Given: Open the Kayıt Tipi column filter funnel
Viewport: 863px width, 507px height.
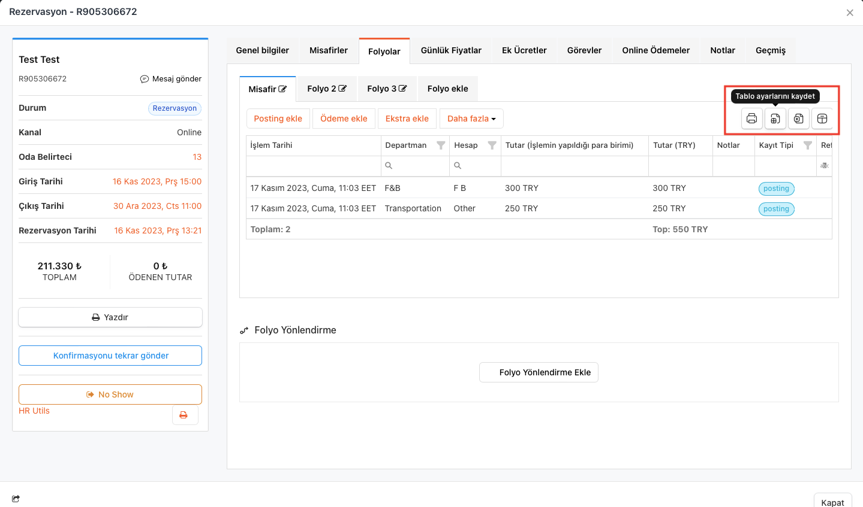Looking at the screenshot, I should tap(807, 145).
